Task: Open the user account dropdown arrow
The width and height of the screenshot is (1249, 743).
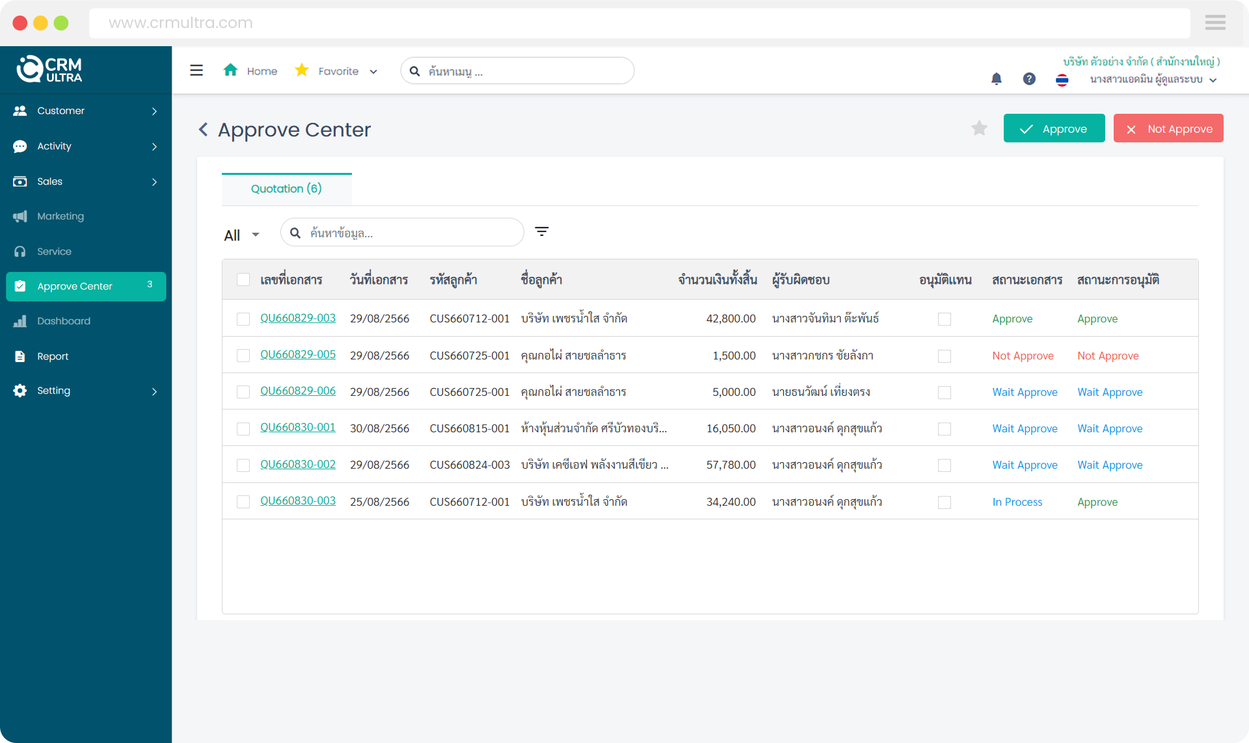Action: coord(1213,80)
